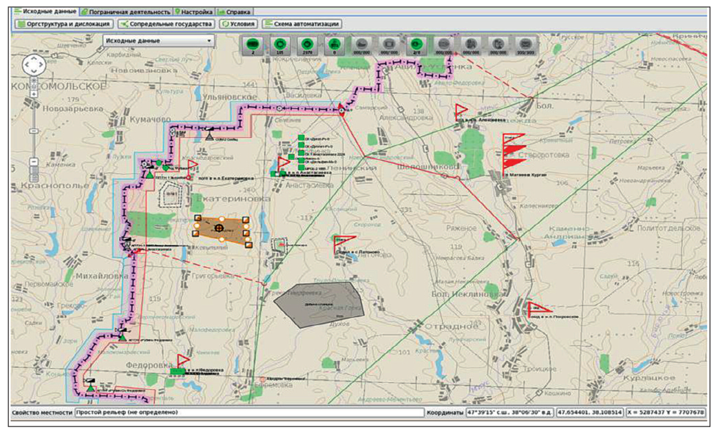The width and height of the screenshot is (718, 434).
Task: Click the Михайловка map label
Action: [x=102, y=276]
